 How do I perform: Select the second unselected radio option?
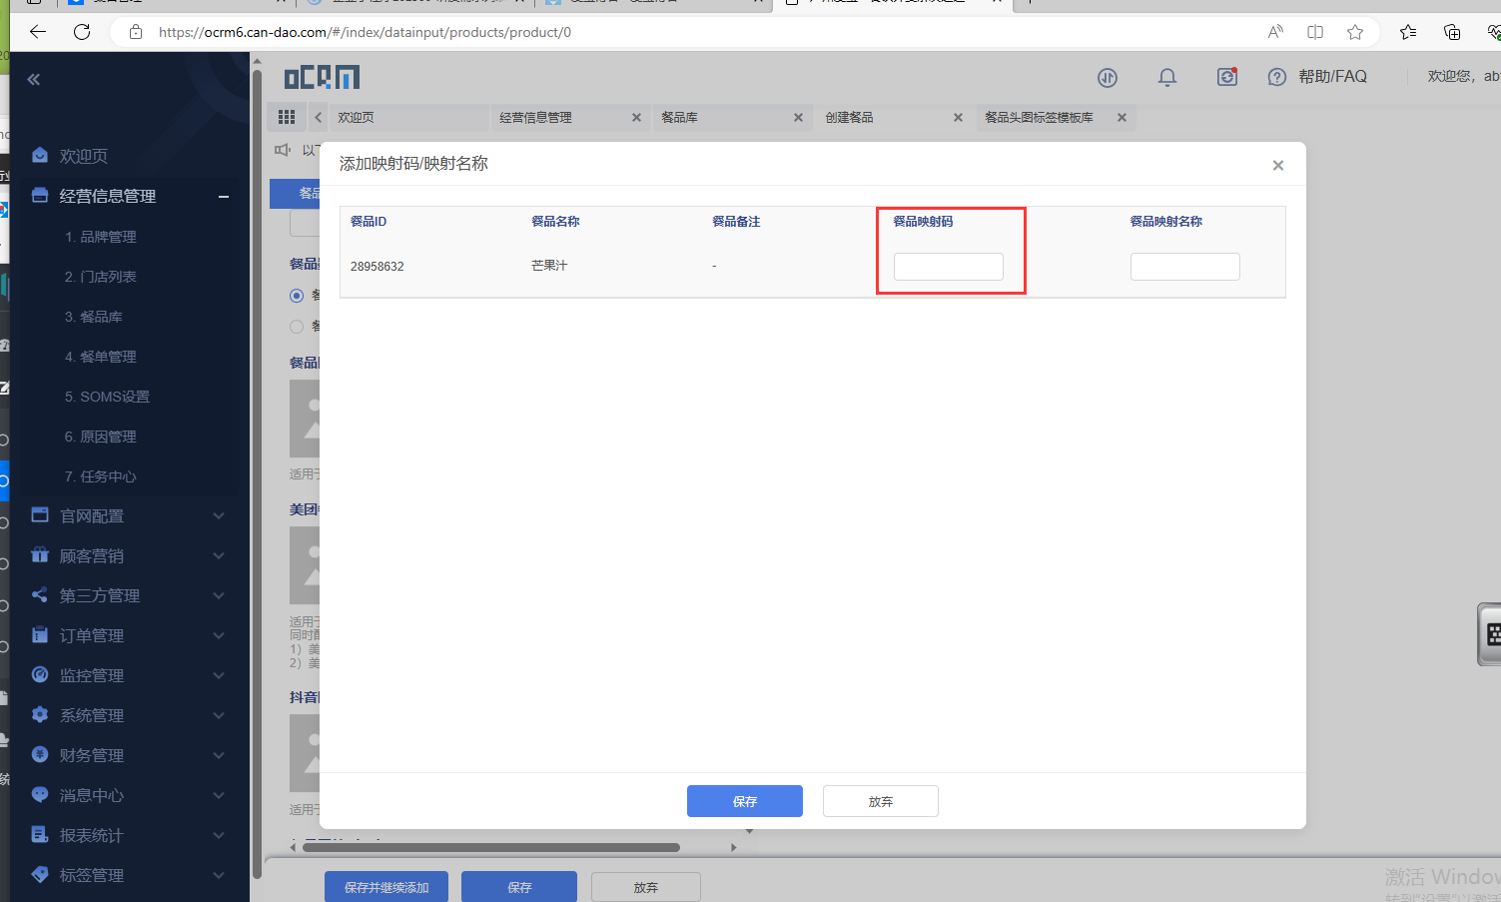(296, 327)
